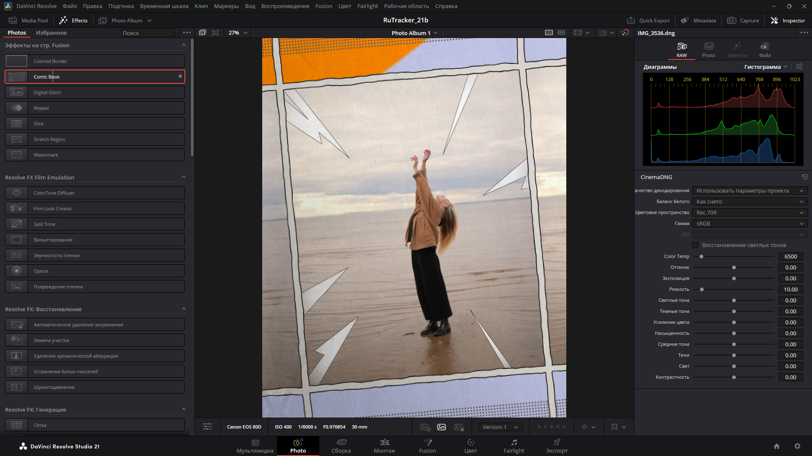Open the Capture panel
The width and height of the screenshot is (812, 456).
click(743, 20)
